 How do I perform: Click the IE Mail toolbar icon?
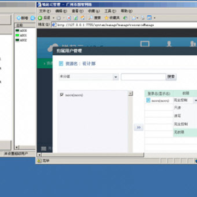(x=134, y=18)
